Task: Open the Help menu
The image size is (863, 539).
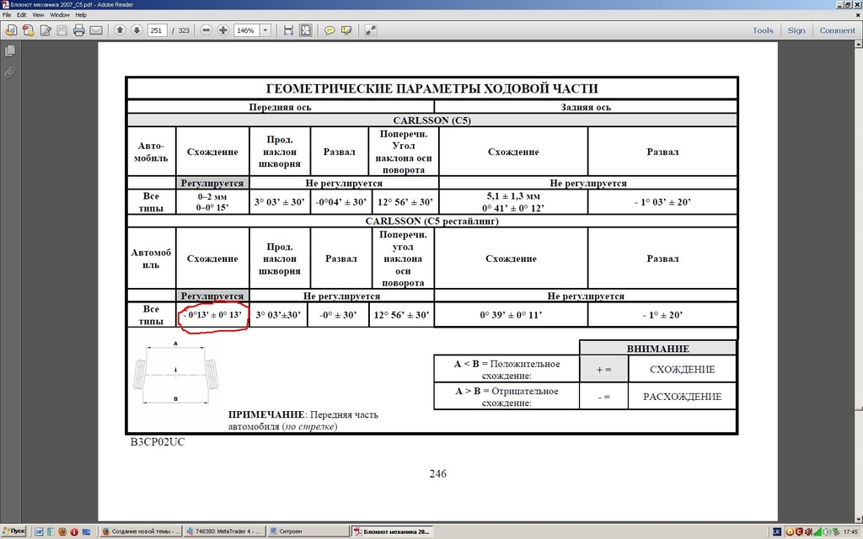Action: pyautogui.click(x=81, y=15)
